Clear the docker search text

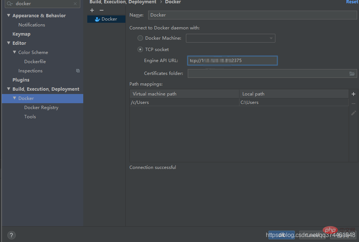pos(75,4)
